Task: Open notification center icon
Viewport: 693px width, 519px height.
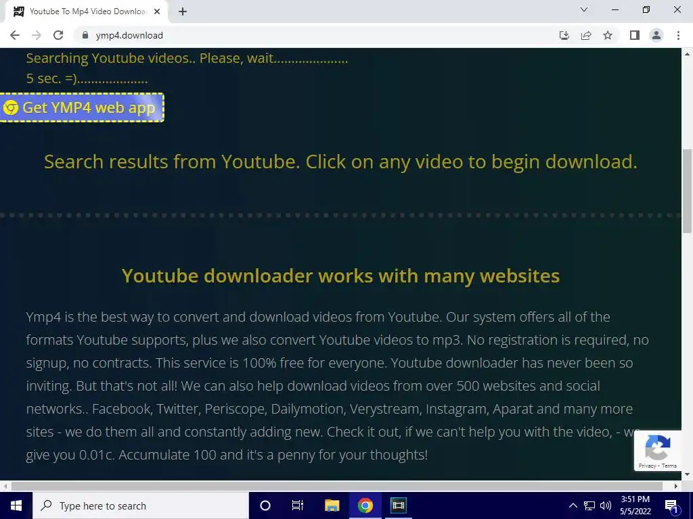Action: [x=671, y=505]
